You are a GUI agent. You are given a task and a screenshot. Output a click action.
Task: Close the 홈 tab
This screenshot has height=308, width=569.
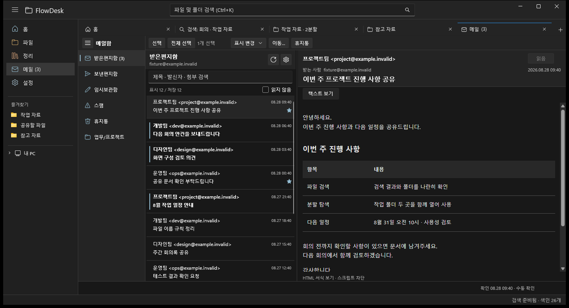click(x=168, y=29)
